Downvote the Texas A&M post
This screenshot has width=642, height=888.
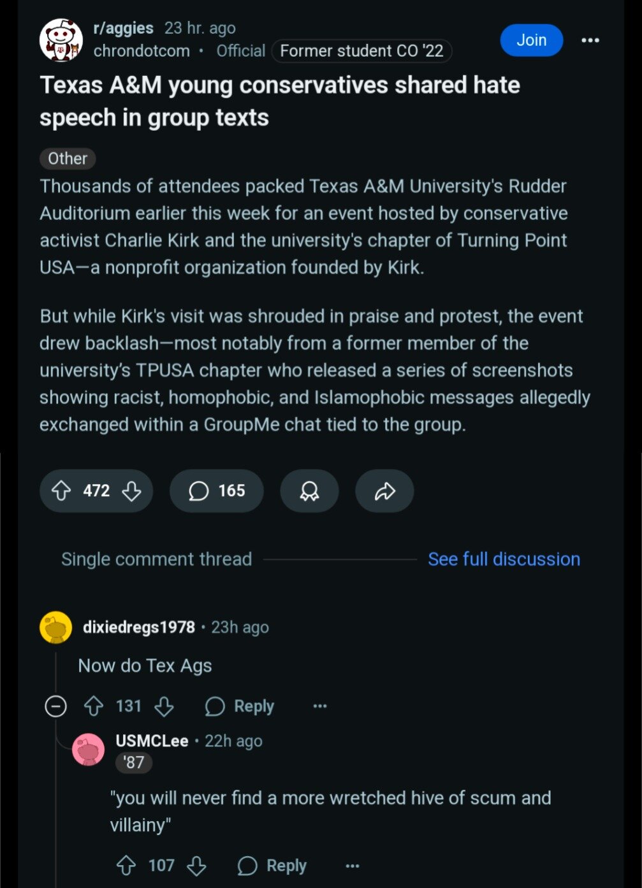pyautogui.click(x=132, y=491)
